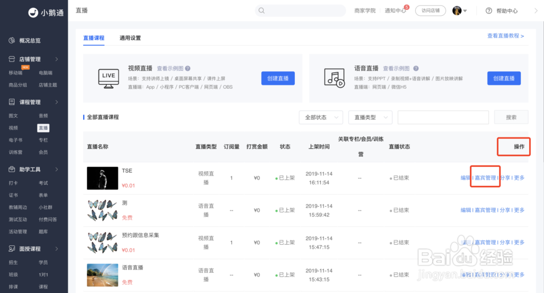Open 概况总览 in the sidebar
The height and width of the screenshot is (293, 544).
point(30,41)
